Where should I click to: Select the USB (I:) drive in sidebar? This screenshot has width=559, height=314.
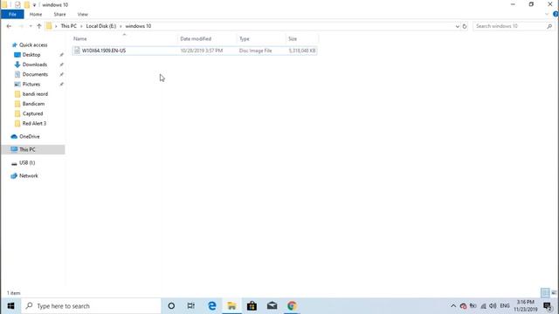click(x=27, y=163)
